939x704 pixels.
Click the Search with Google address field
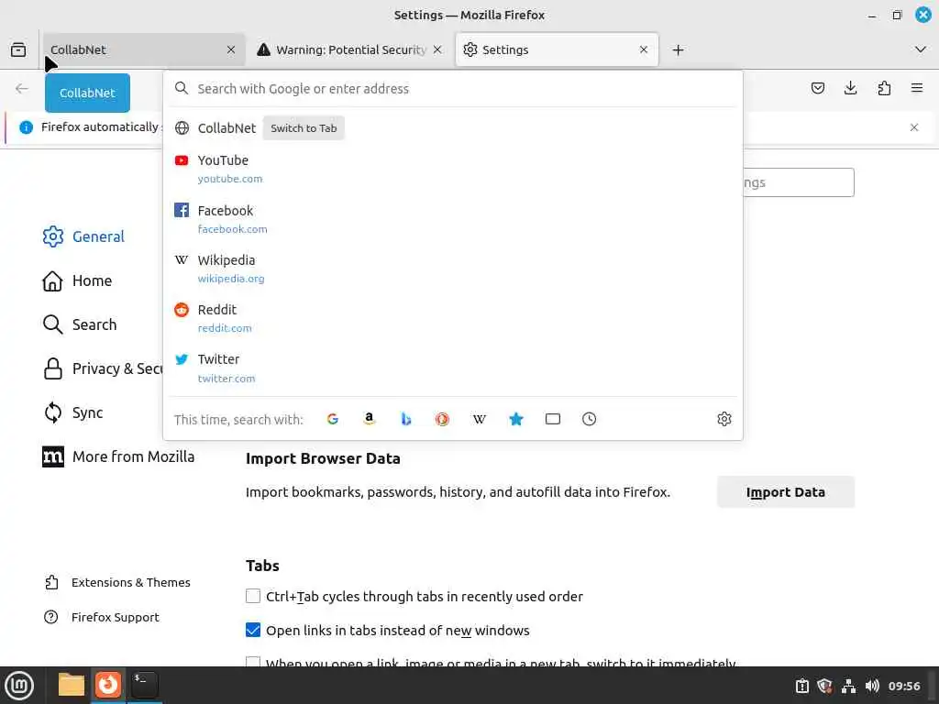point(453,89)
